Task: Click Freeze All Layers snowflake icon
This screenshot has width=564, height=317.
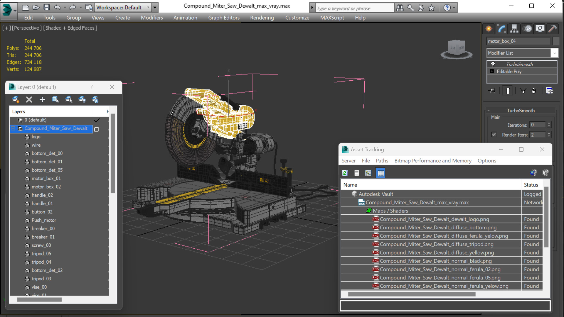Action: [95, 99]
